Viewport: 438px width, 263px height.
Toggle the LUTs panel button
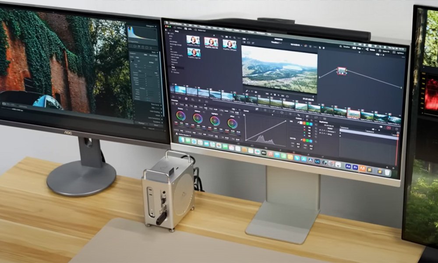point(188,29)
